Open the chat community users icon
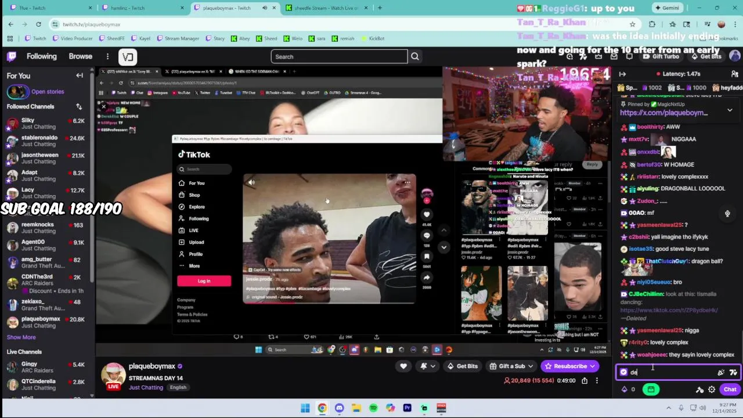 735,74
